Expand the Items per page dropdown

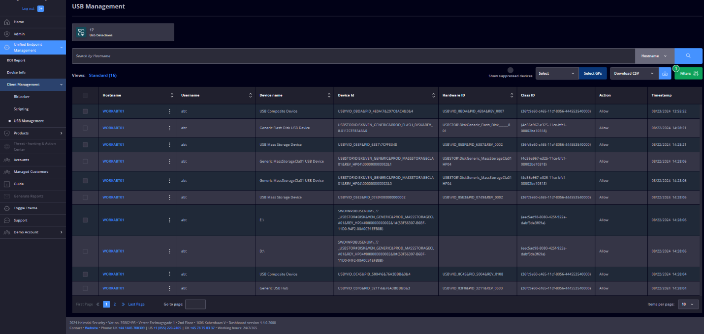[688, 305]
